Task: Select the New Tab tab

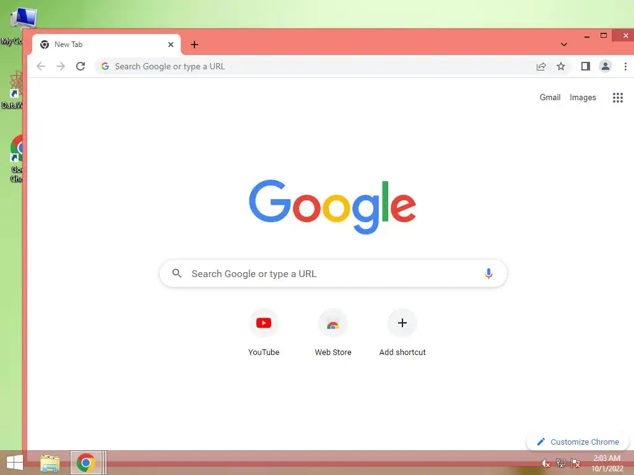Action: pyautogui.click(x=106, y=45)
